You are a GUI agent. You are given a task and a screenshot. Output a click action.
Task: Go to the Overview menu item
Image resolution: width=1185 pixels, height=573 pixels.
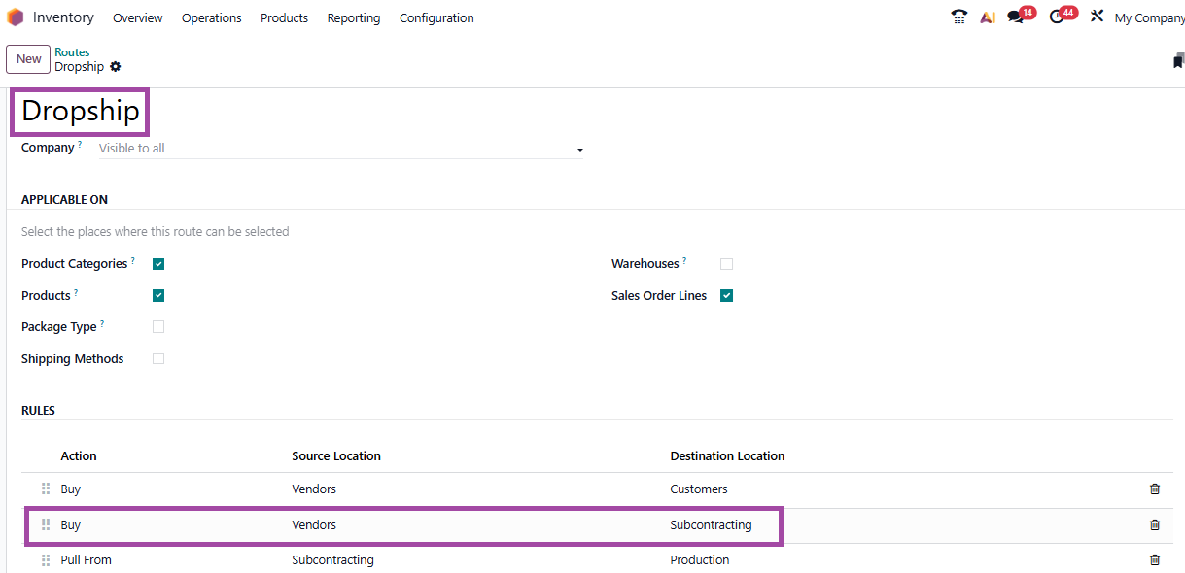click(x=137, y=18)
